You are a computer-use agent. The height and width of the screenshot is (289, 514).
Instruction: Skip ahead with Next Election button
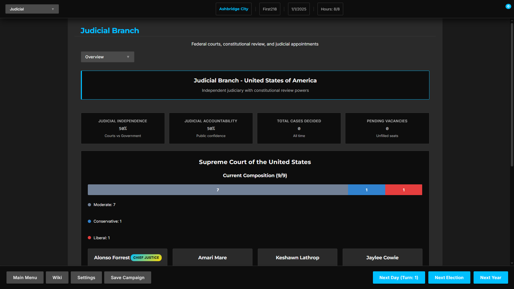tap(449, 277)
